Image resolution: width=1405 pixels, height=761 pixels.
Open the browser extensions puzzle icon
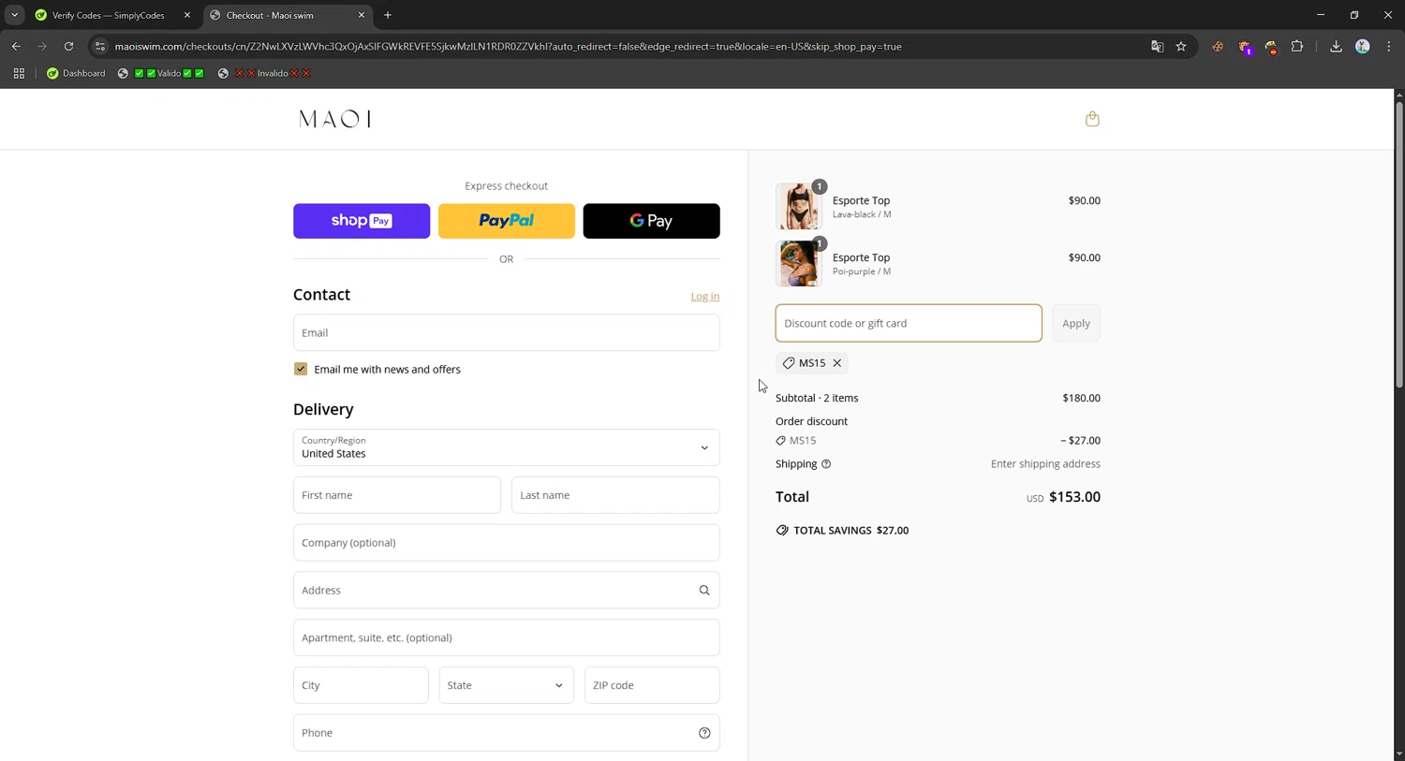tap(1297, 46)
